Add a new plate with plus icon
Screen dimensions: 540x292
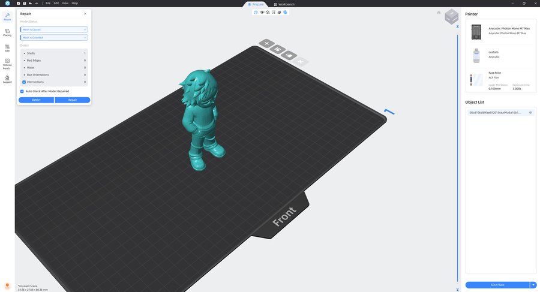point(266,43)
